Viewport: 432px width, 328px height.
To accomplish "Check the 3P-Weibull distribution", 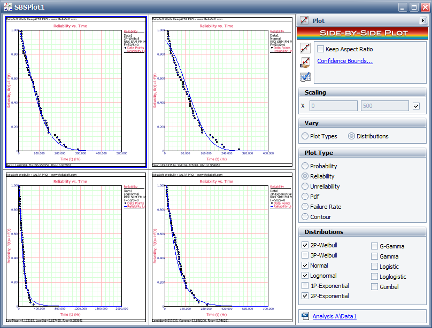I will pyautogui.click(x=305, y=256).
